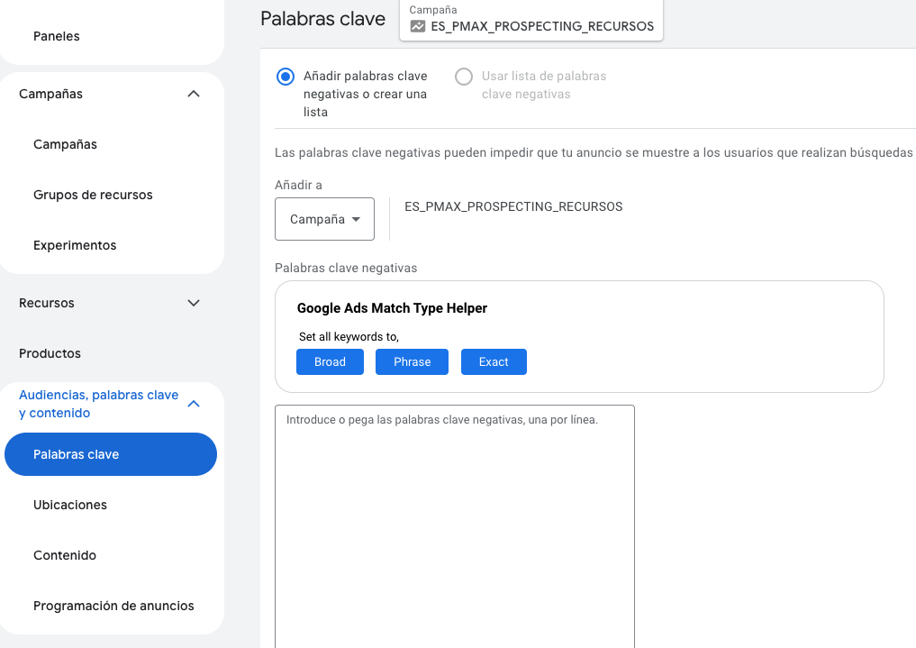
Task: Select Palabras clave in sidebar
Action: click(77, 454)
